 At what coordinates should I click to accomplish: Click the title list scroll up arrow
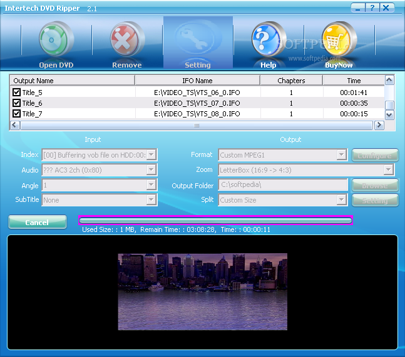[389, 80]
